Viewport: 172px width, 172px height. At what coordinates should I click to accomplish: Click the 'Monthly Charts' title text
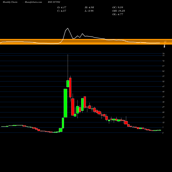coord(10,2)
